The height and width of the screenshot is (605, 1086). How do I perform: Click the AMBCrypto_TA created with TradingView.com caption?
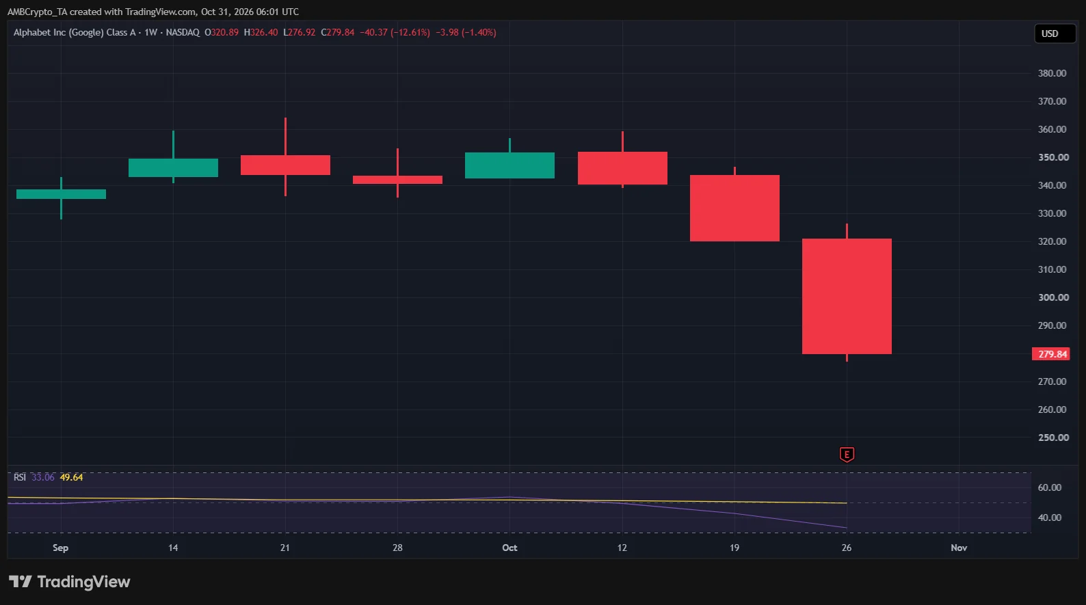coord(153,12)
